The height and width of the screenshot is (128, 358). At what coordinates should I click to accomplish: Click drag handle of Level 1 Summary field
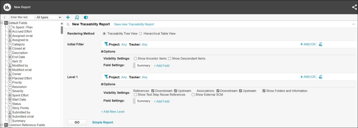tap(134, 101)
